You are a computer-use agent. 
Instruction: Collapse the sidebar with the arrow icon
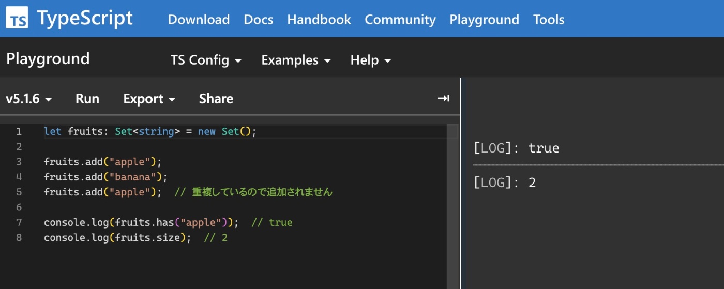[443, 99]
